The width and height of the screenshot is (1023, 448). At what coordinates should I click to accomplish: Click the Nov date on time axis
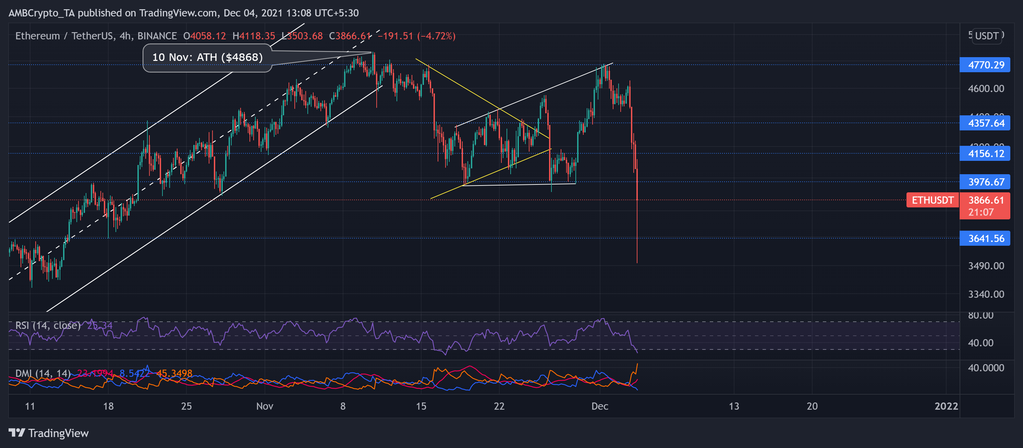[265, 406]
